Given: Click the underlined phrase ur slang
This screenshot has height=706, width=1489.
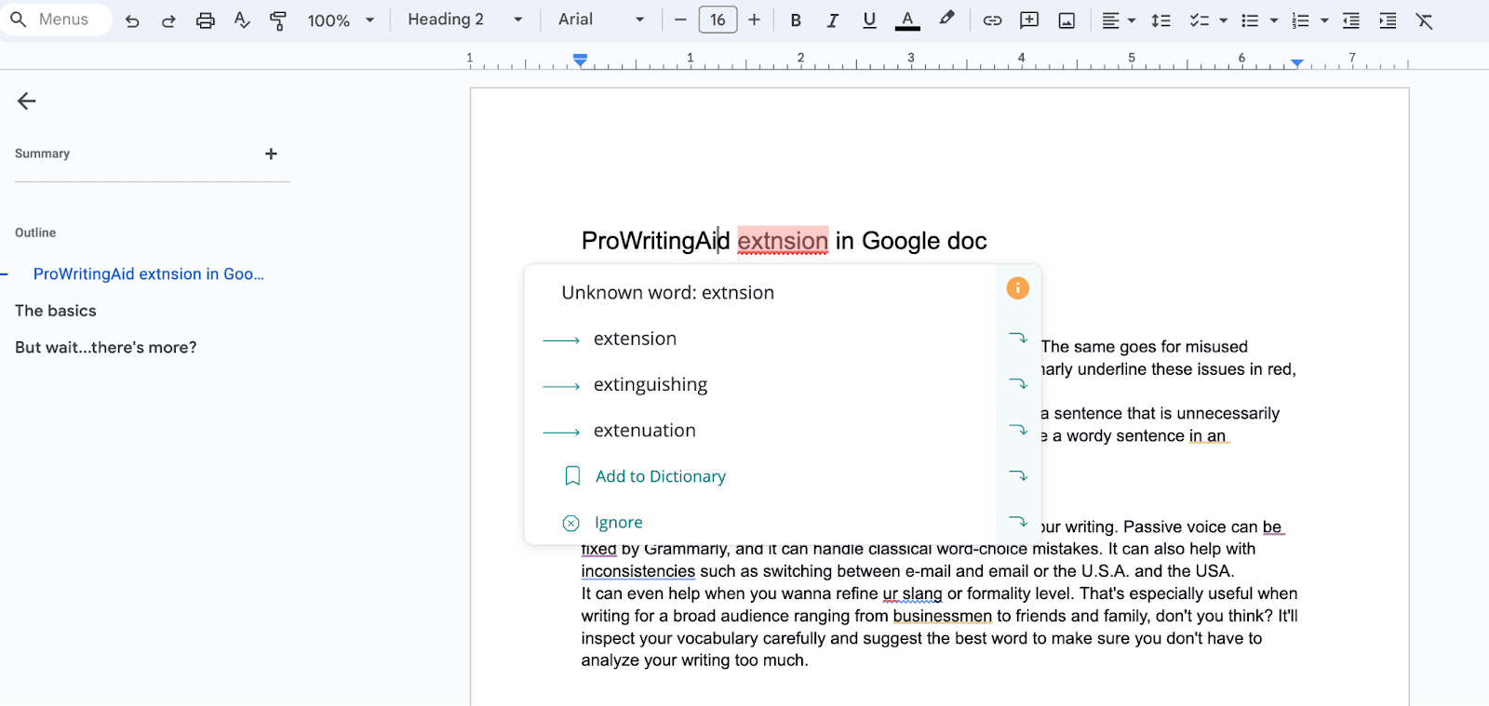Looking at the screenshot, I should [x=912, y=593].
